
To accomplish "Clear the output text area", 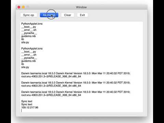I will (x=68, y=15).
